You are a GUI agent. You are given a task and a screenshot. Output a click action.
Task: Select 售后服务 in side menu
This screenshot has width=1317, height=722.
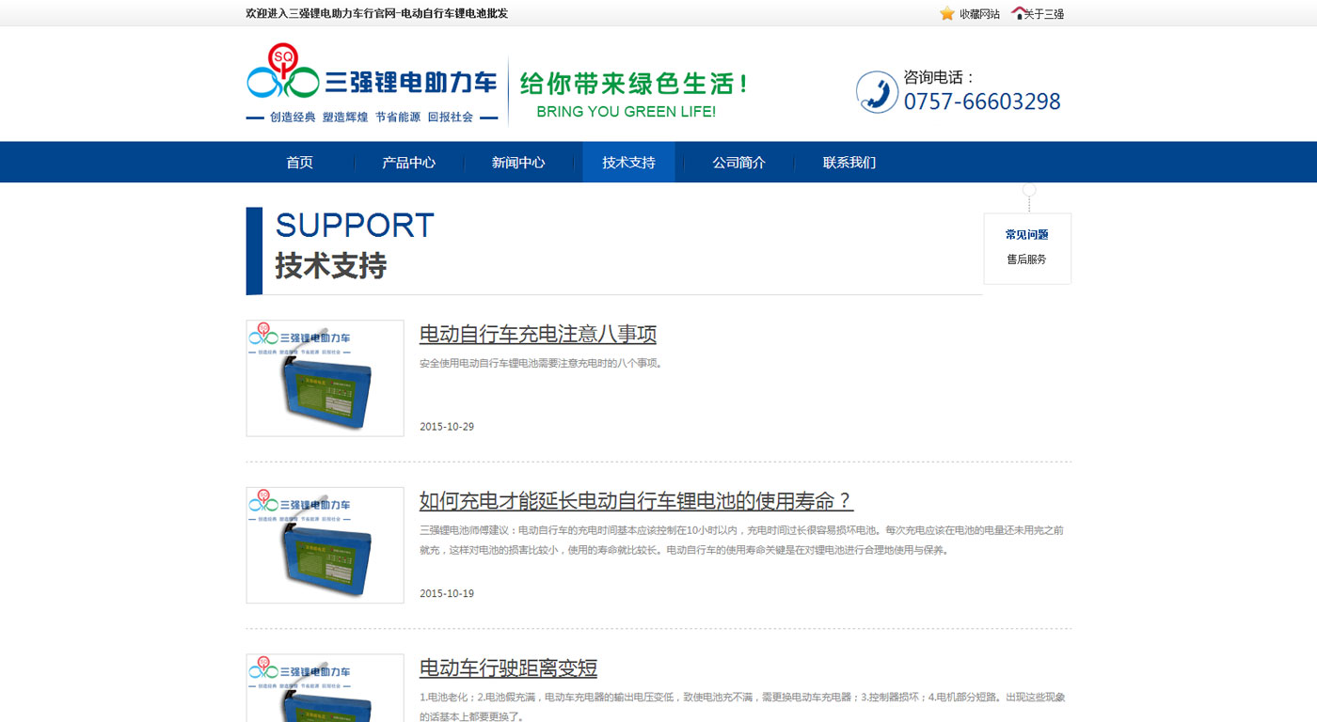1026,259
